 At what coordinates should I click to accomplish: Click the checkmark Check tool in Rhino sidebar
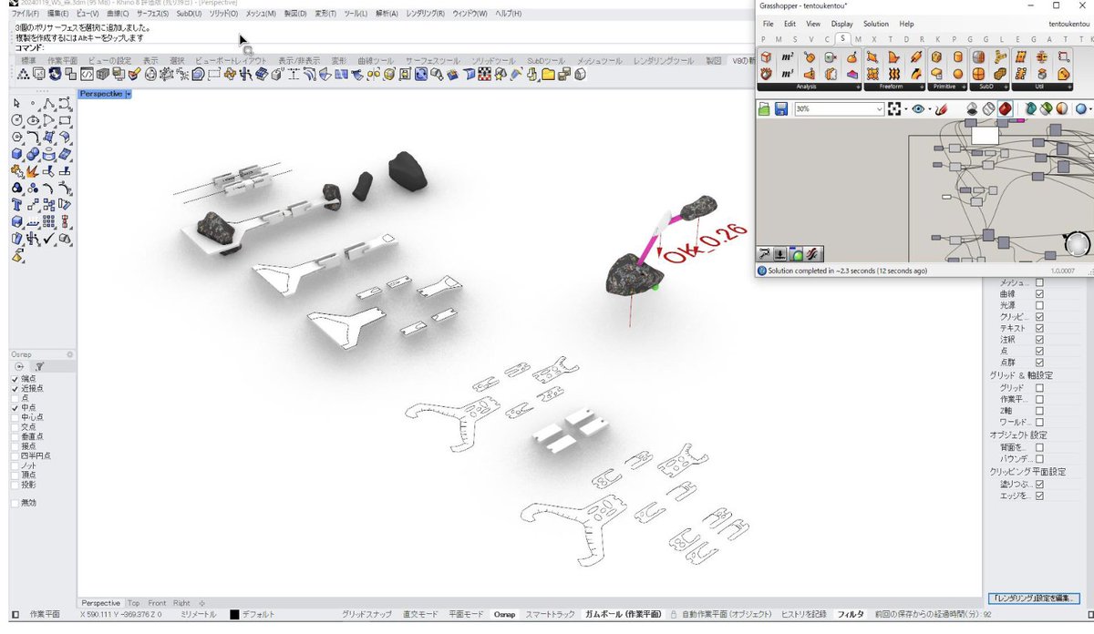[x=49, y=238]
